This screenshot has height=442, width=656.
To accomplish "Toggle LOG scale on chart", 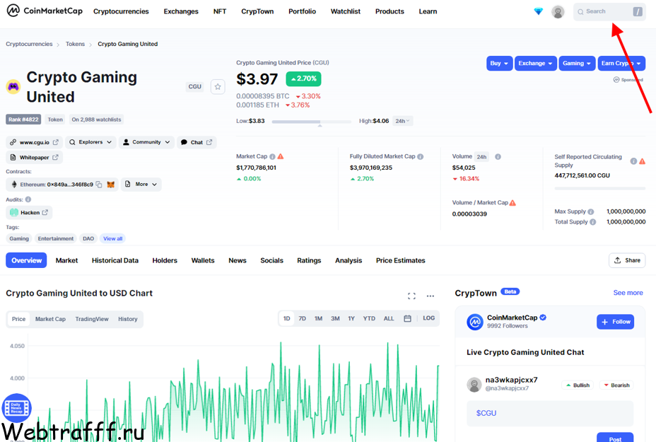I will (429, 318).
